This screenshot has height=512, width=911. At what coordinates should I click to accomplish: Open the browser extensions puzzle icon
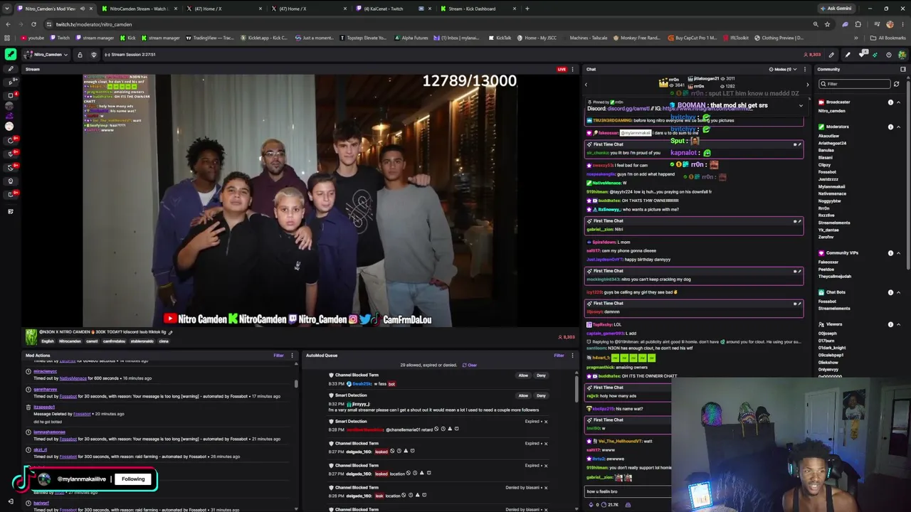tap(858, 24)
